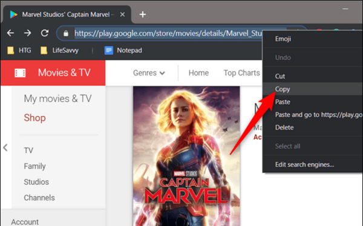Reload the page with the refresh icon
The height and width of the screenshot is (226, 363).
45,33
